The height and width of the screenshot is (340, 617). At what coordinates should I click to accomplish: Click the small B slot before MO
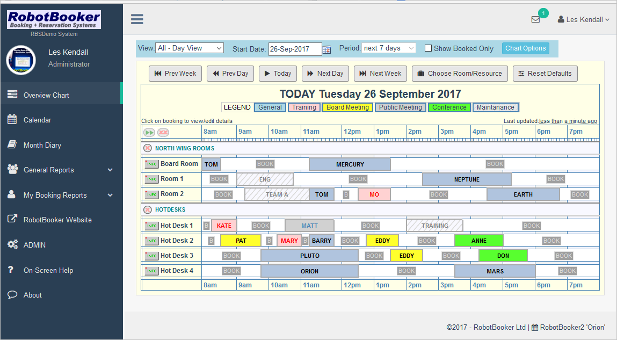coord(346,194)
